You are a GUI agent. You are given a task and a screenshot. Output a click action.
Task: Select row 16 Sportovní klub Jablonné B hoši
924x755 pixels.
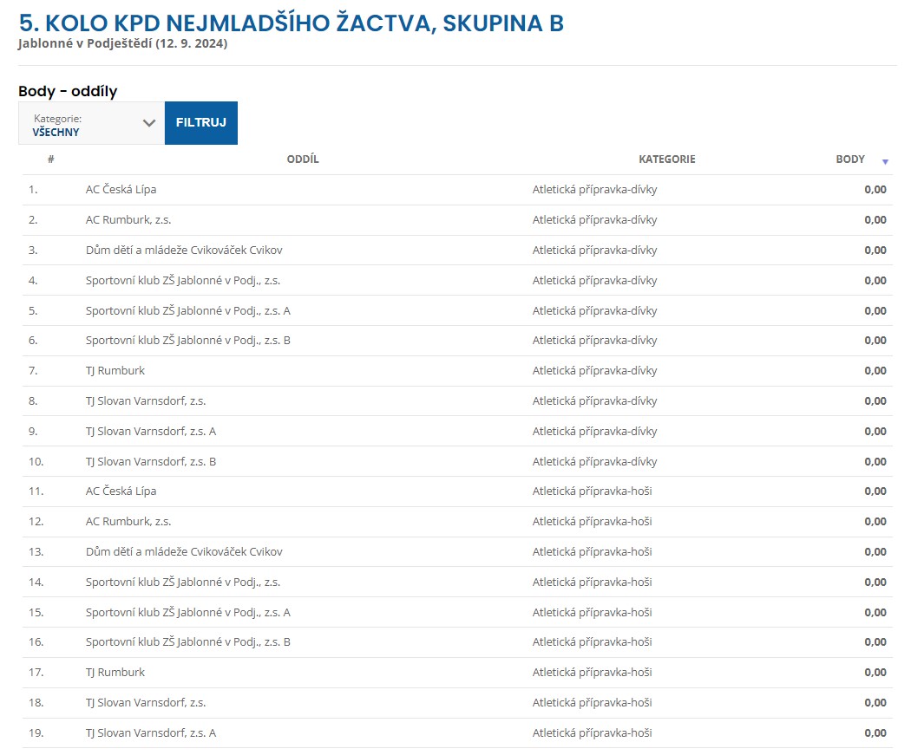(457, 642)
